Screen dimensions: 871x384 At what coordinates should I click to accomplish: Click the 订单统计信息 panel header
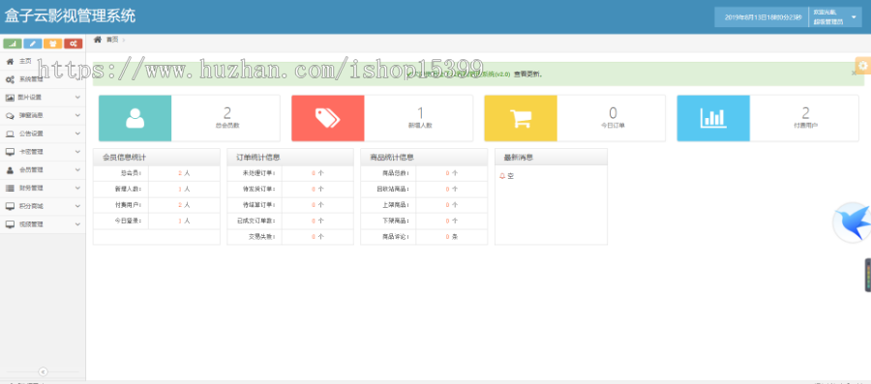click(x=290, y=158)
